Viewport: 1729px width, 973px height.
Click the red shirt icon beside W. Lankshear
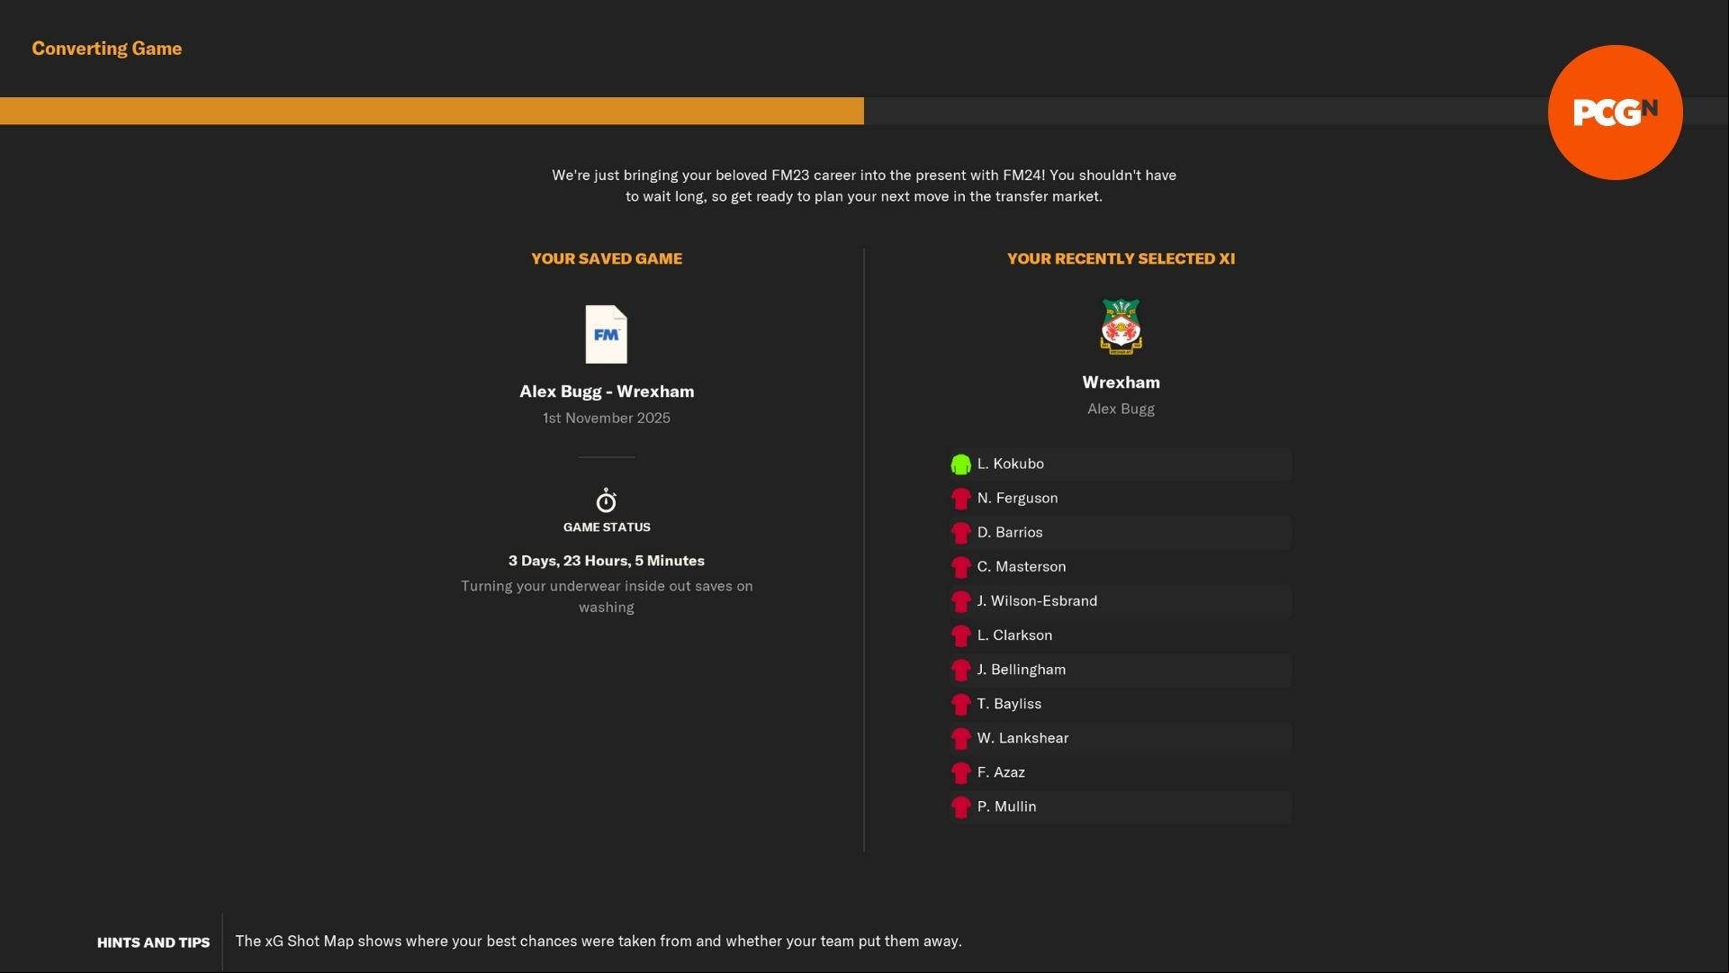tap(960, 738)
